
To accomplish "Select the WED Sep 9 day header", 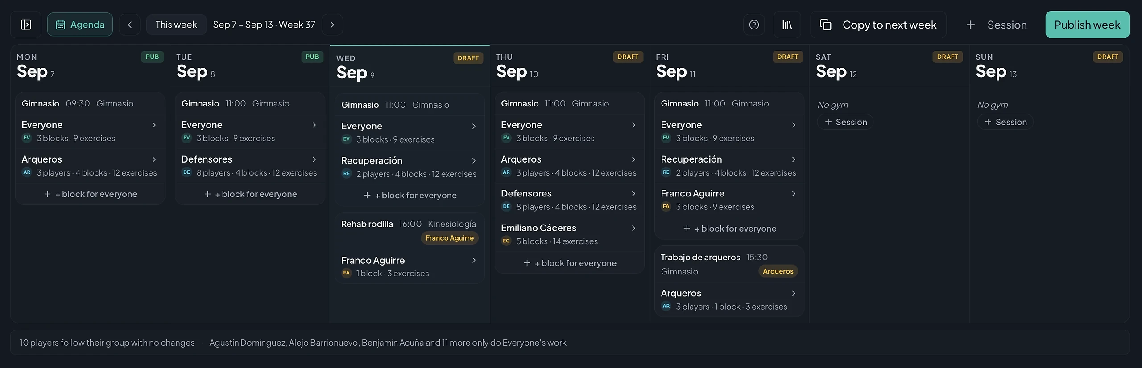I will (x=410, y=66).
